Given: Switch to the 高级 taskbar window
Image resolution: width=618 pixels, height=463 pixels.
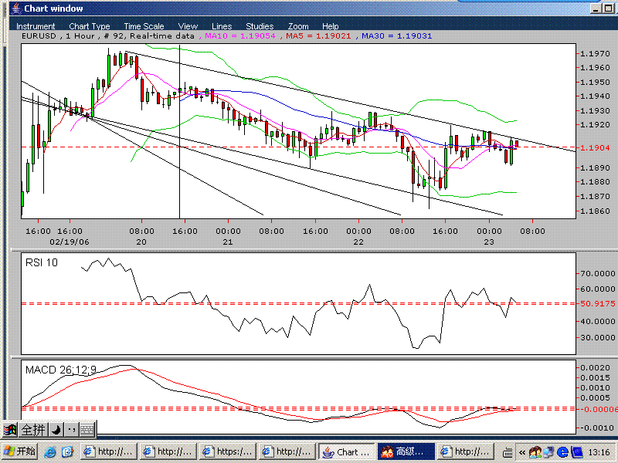Looking at the screenshot, I should point(406,451).
